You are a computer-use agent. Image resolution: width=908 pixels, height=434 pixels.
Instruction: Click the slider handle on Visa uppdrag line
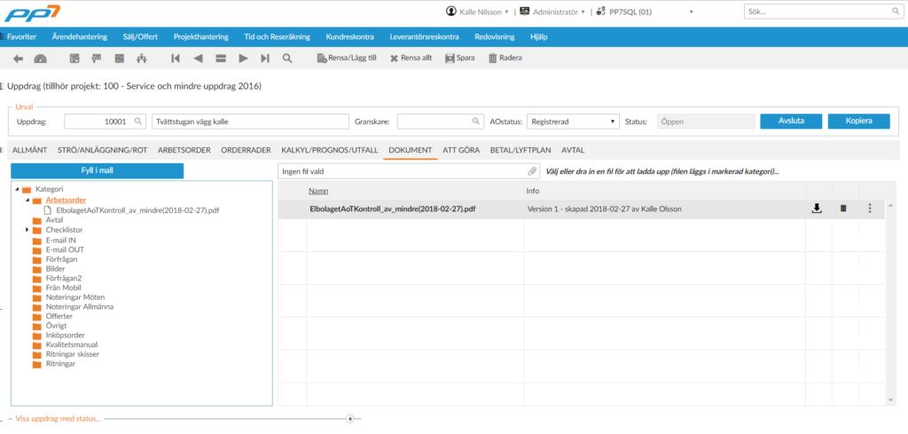[x=349, y=418]
